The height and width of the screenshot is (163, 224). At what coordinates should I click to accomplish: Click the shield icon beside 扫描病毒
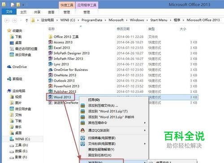coord(83,138)
